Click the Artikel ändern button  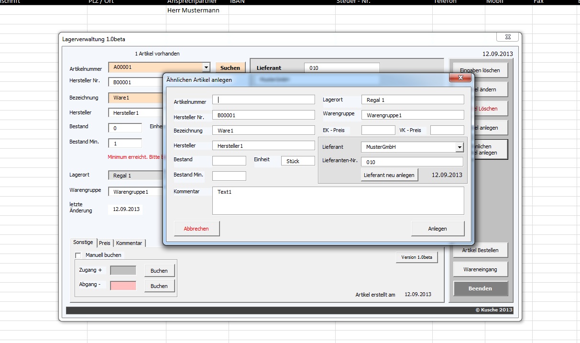tap(488, 89)
